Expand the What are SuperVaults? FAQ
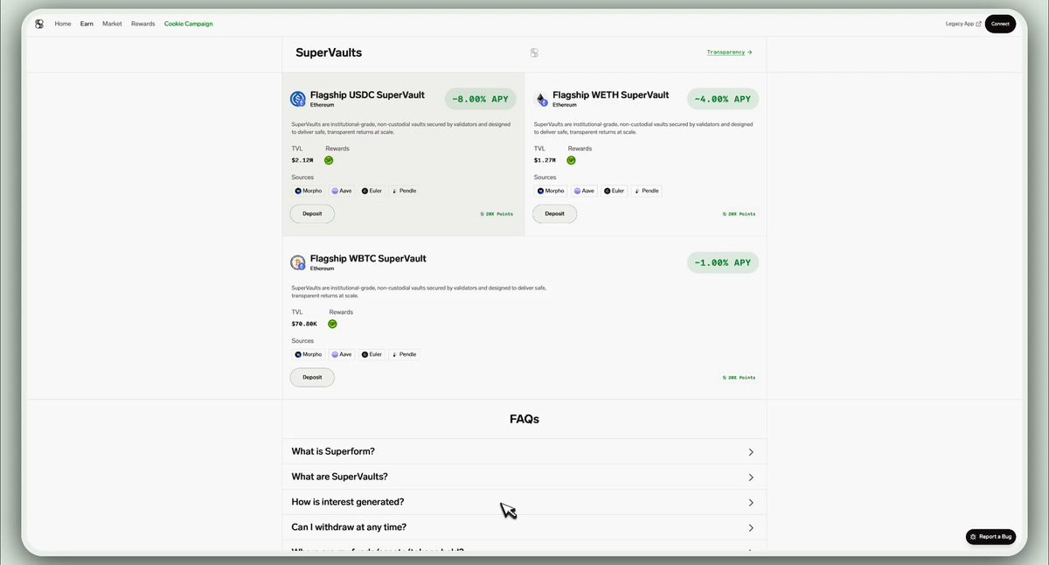 (524, 477)
